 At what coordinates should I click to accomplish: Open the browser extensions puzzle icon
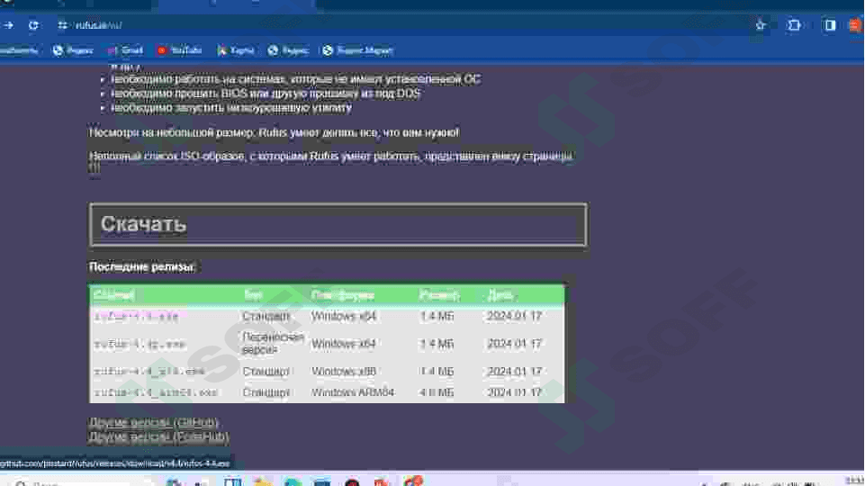click(795, 25)
